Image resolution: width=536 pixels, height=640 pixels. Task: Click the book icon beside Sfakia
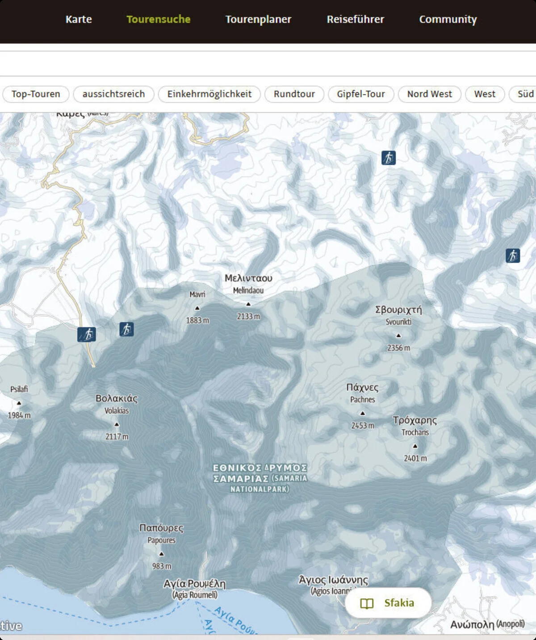coord(367,603)
